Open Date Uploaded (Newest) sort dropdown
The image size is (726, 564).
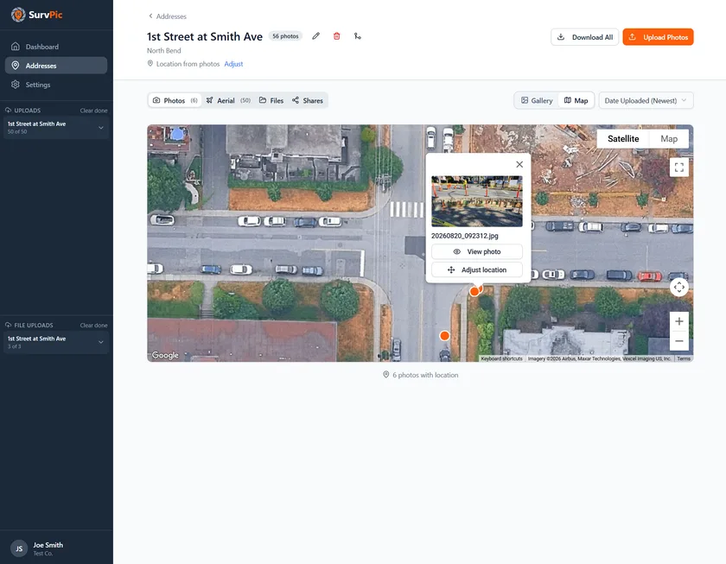click(646, 100)
